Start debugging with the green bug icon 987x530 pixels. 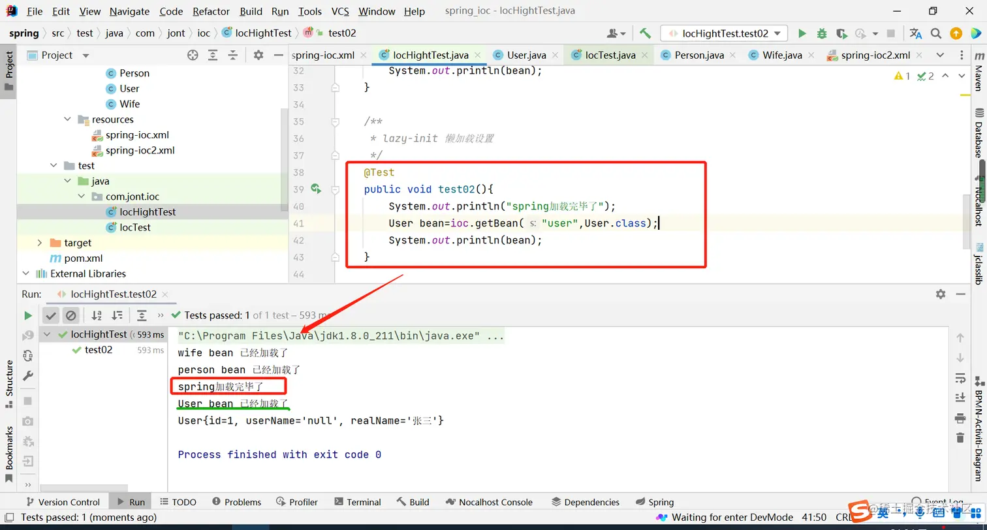coord(822,33)
